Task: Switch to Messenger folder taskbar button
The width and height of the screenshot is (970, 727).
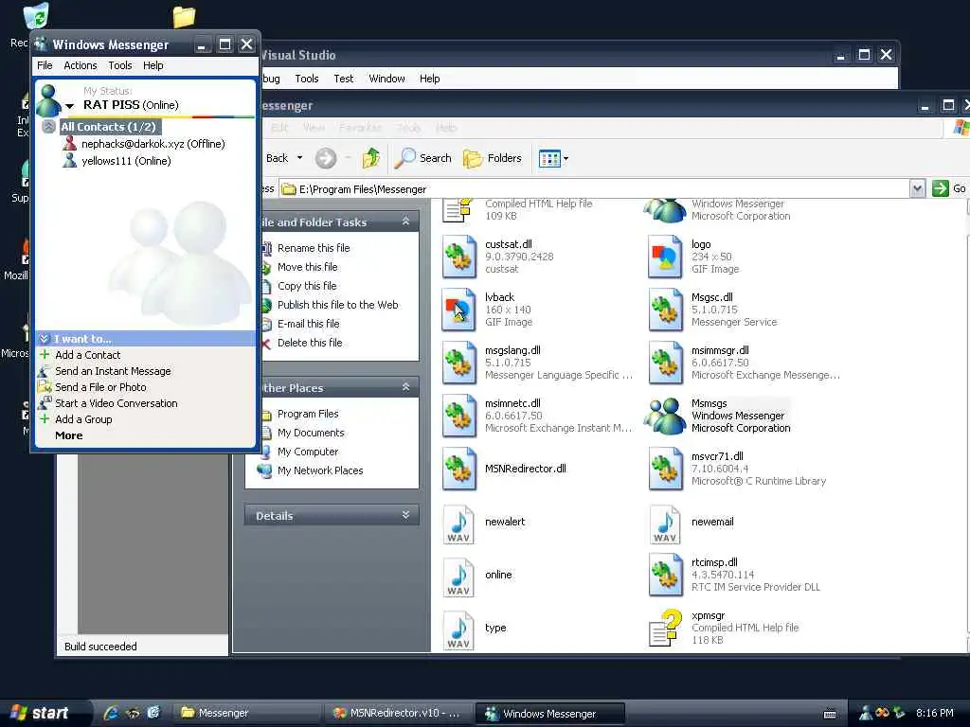Action: click(246, 713)
